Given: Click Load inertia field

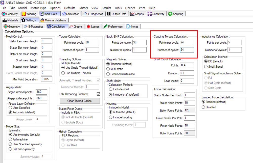Looking at the screenshot, I should pyautogui.click(x=187, y=81).
